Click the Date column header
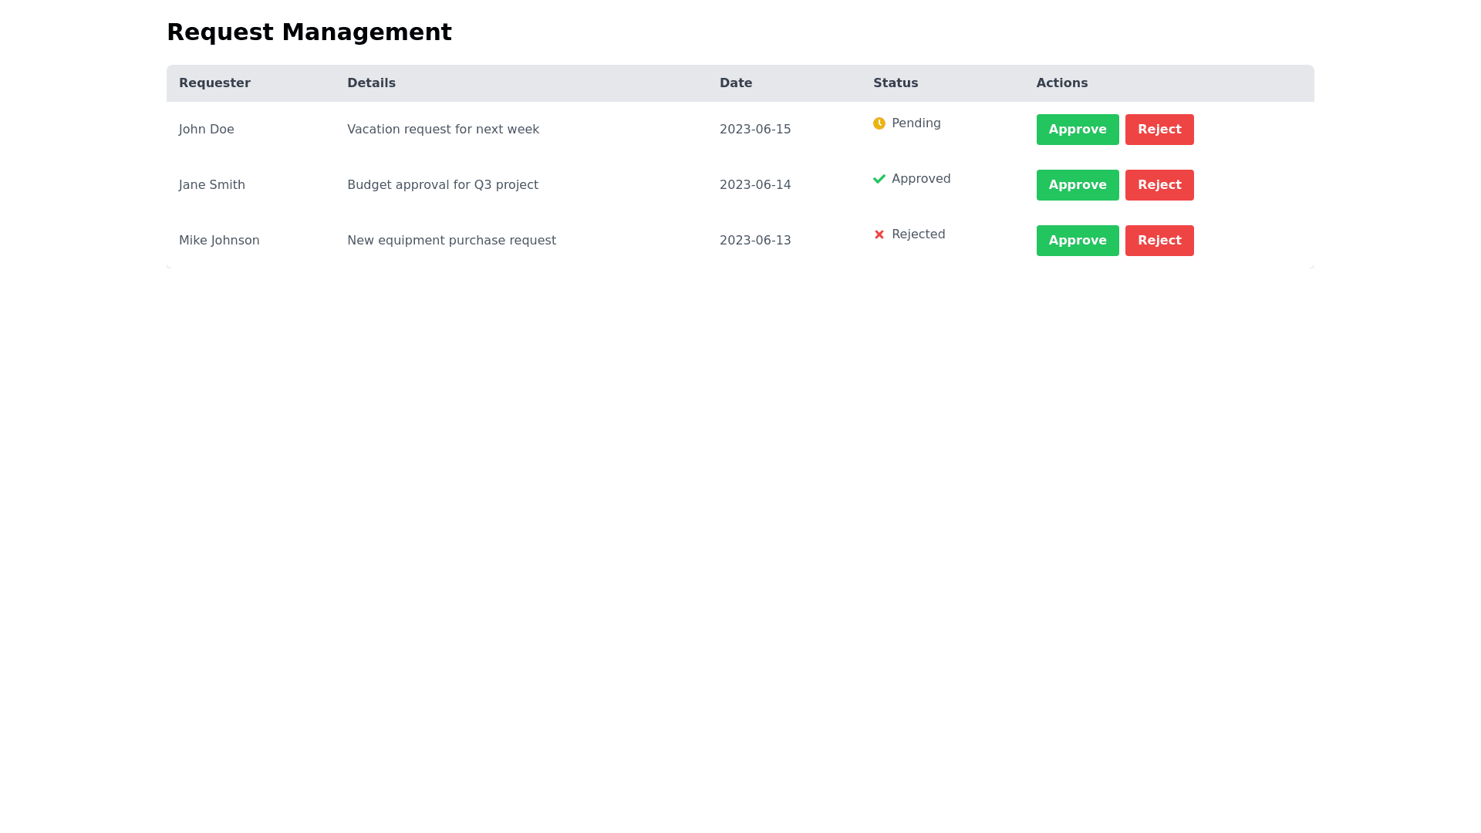The height and width of the screenshot is (833, 1481). coord(735,83)
